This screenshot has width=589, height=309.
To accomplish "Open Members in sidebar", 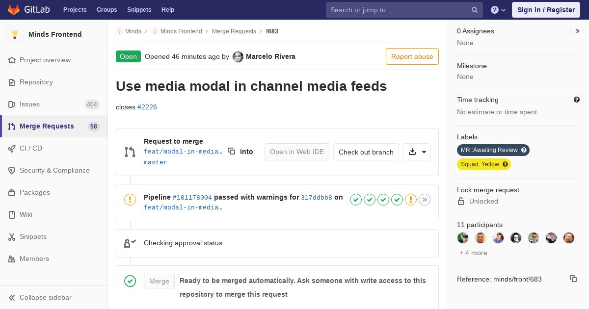I will [x=54, y=258].
